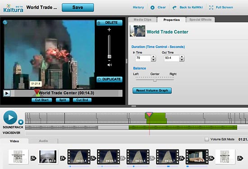248x169 pixels.
Task: Open transition fx icon after first thumbnail
Action: pyautogui.click(x=33, y=158)
